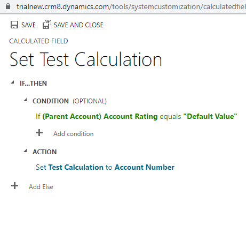Select Account Number in the action row
Viewport: 246px width, 241px height.
145,167
